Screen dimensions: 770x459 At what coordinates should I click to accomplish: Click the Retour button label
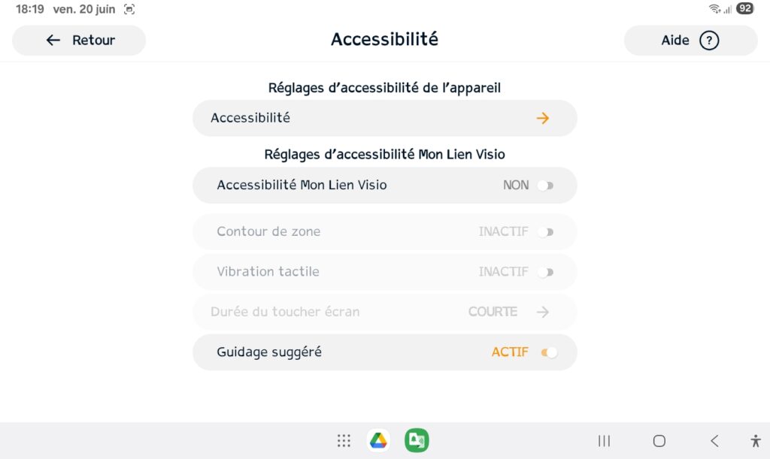click(x=93, y=41)
